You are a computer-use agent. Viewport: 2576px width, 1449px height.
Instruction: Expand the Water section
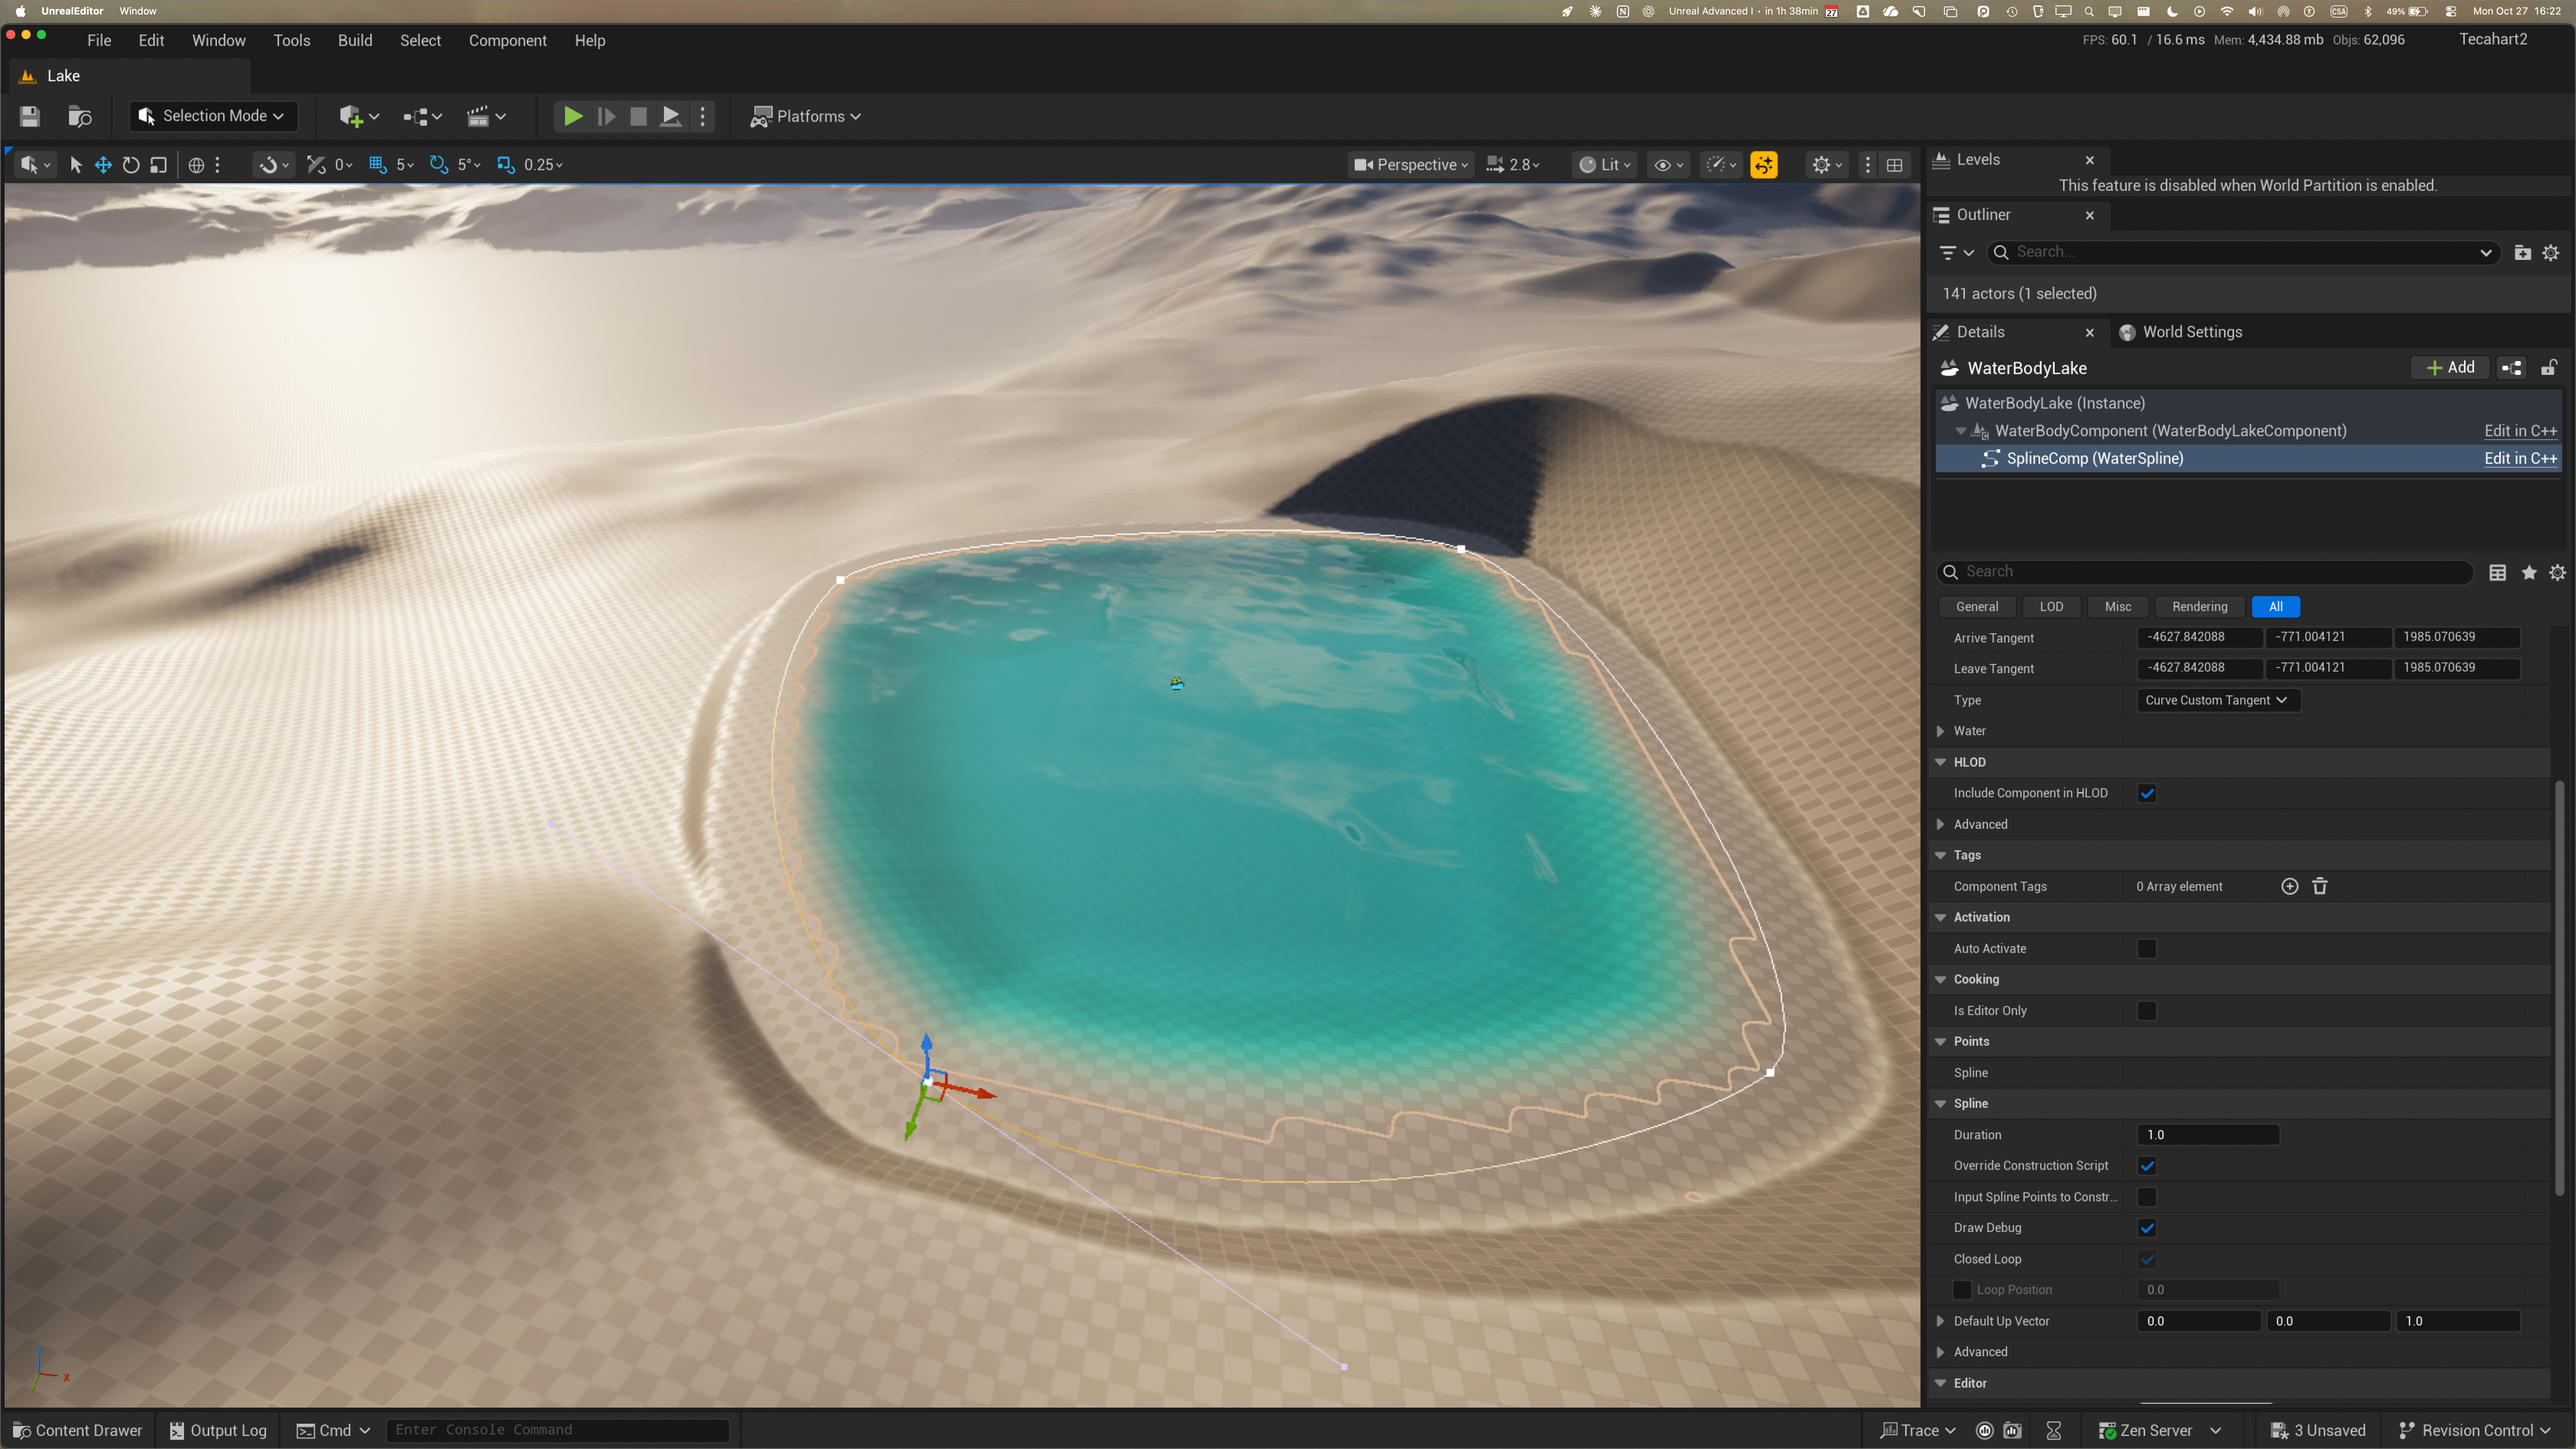click(1940, 731)
